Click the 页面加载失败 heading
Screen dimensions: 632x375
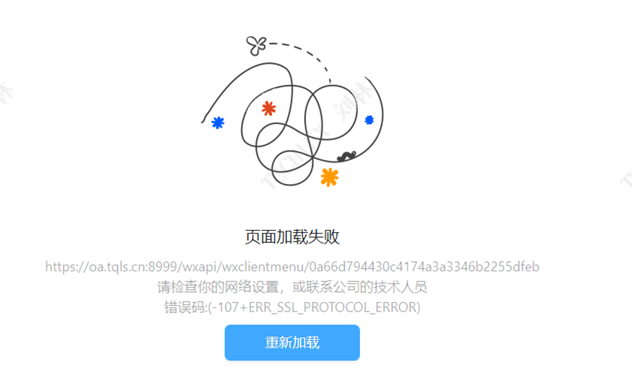tap(292, 237)
